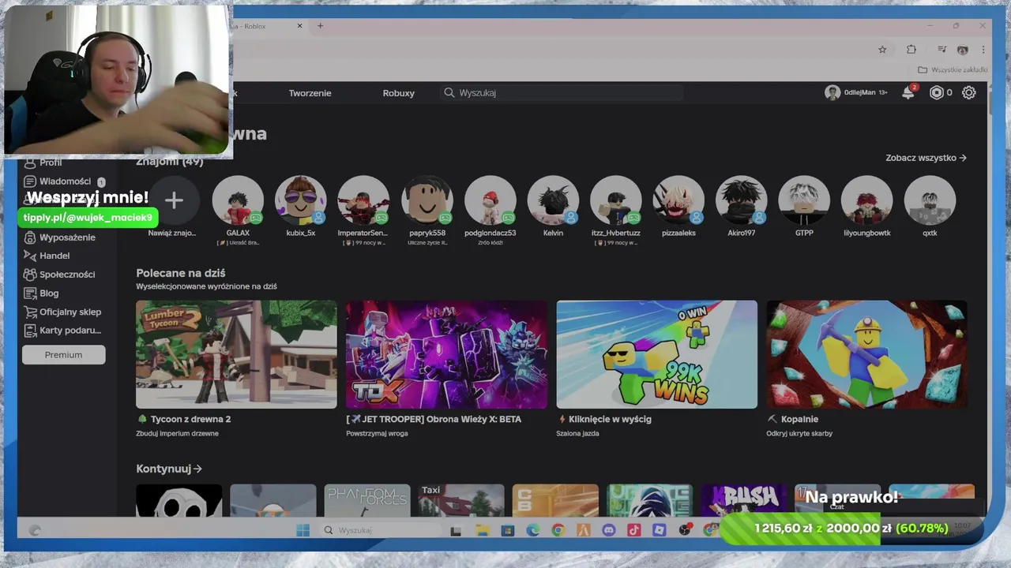Open the Roblox settings gear
The image size is (1011, 568).
pos(969,92)
